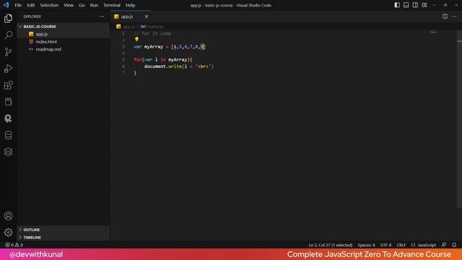Open the notifications bell icon
Screen dimensions: 462x260
pyautogui.click(x=454, y=245)
